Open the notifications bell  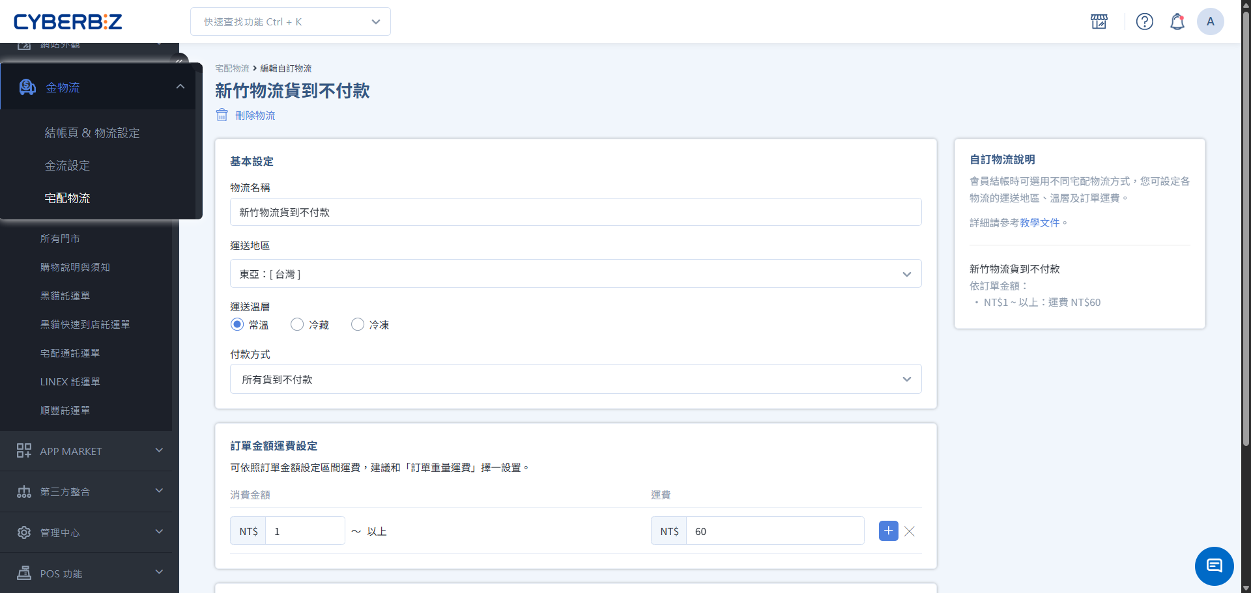pyautogui.click(x=1177, y=21)
